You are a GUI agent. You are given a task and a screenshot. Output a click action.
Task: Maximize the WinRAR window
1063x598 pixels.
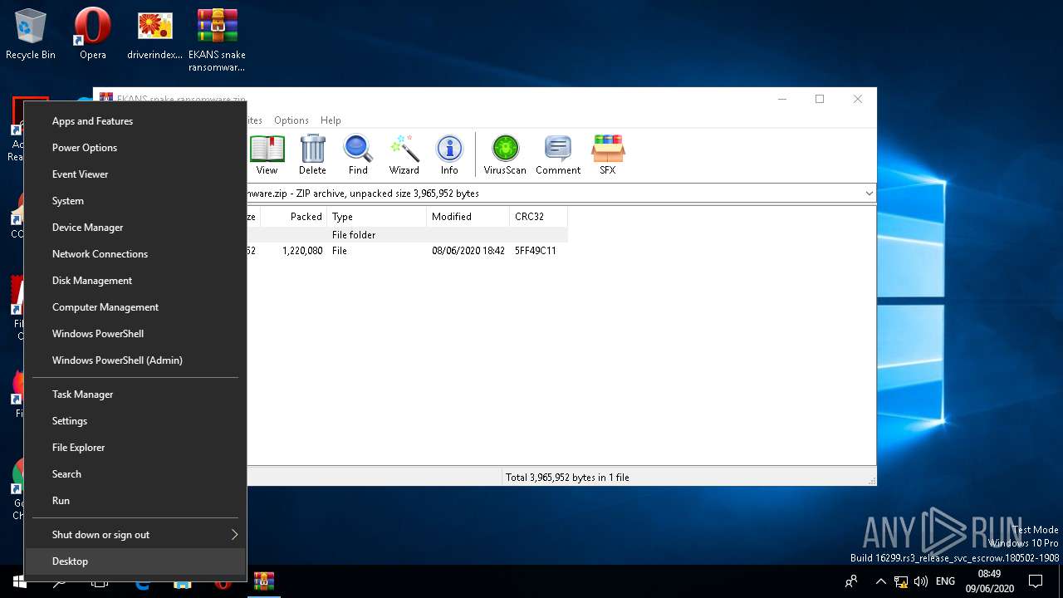(x=820, y=99)
